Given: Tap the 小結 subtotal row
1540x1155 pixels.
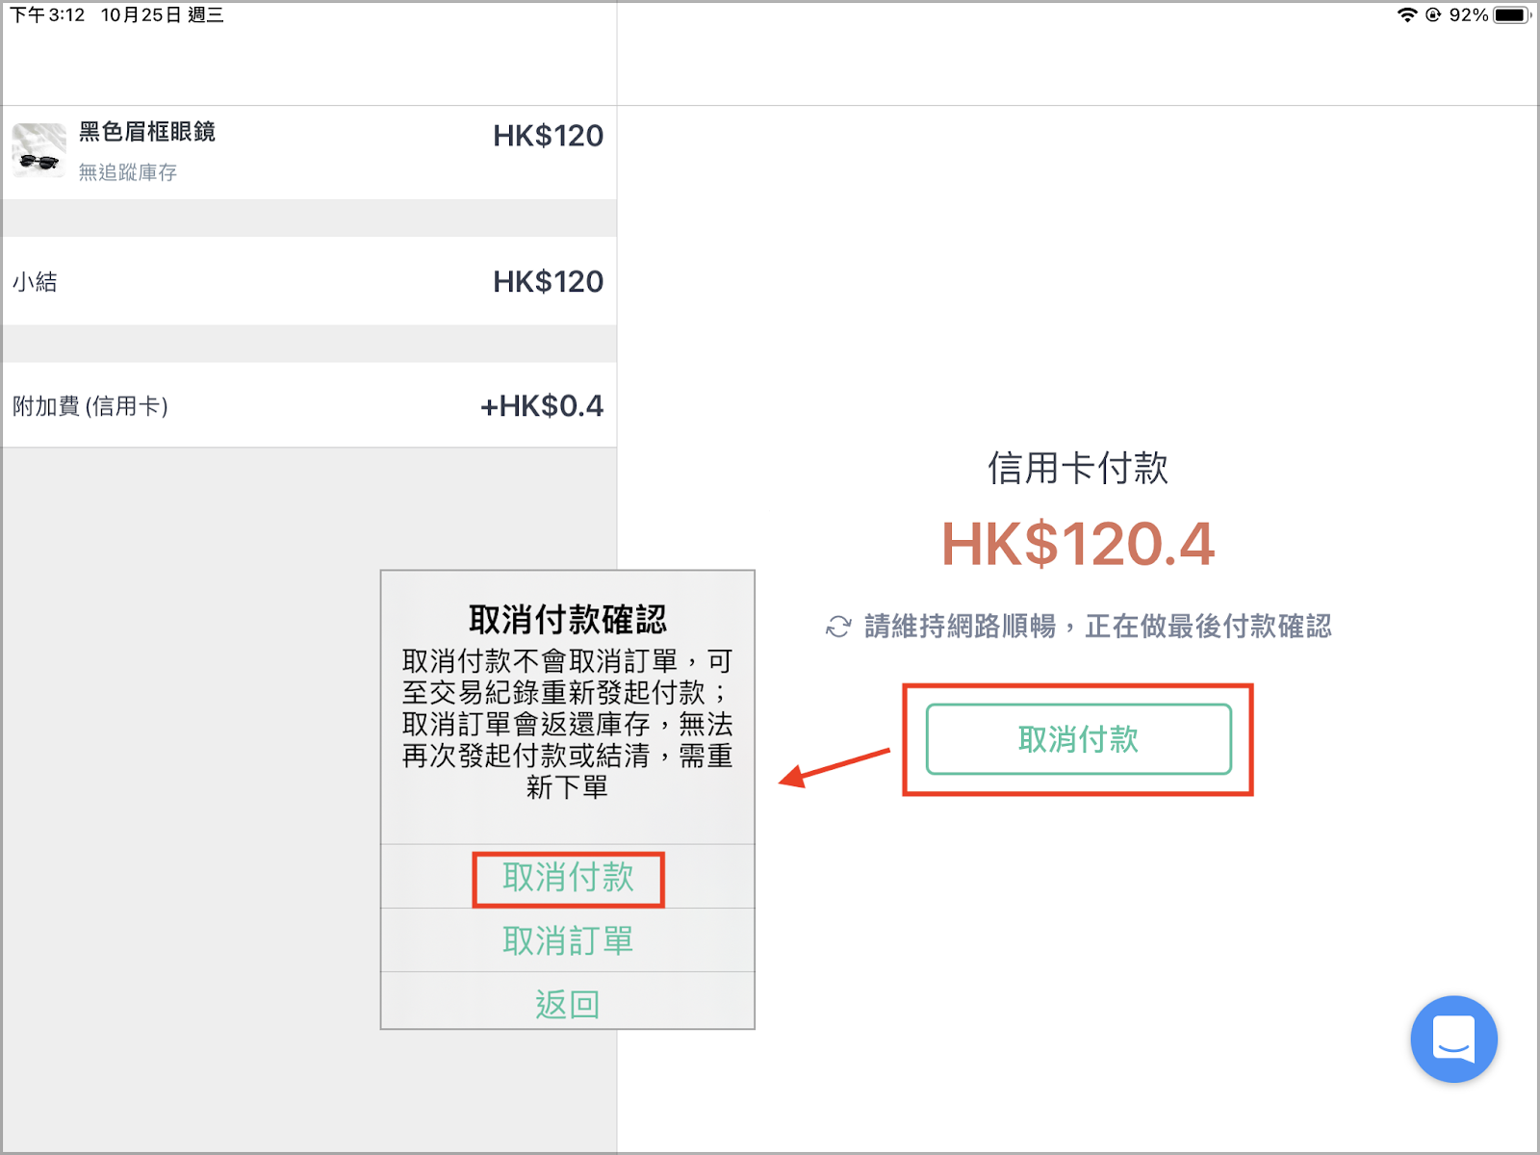Looking at the screenshot, I should tap(309, 281).
